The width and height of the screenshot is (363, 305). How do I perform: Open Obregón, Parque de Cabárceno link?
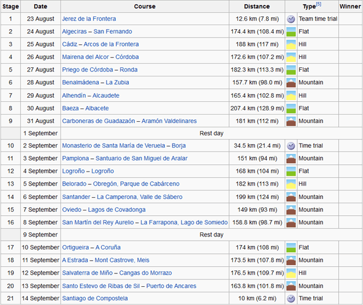[136, 184]
